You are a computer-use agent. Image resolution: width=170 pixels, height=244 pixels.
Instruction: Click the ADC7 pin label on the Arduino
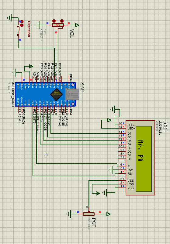34,76
